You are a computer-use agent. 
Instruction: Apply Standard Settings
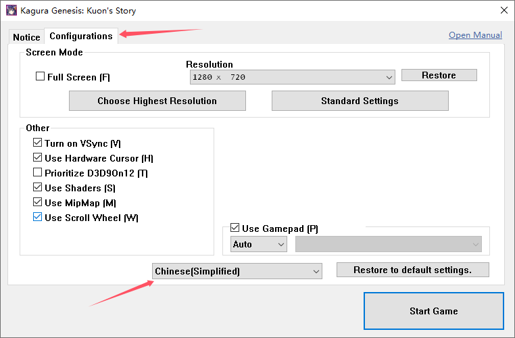pyautogui.click(x=360, y=101)
